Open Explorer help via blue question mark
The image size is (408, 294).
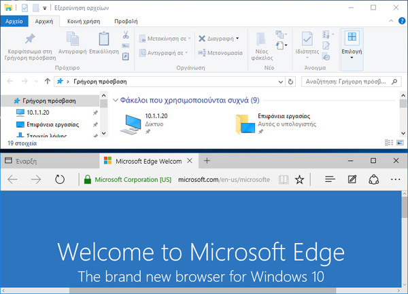click(x=401, y=21)
